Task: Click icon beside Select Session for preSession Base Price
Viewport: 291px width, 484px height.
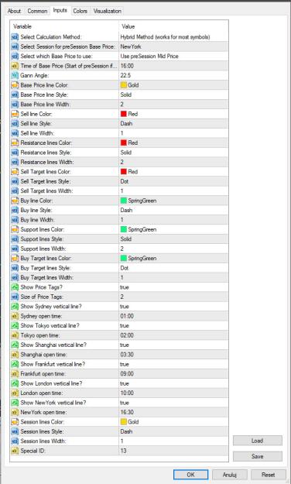Action: [x=15, y=46]
